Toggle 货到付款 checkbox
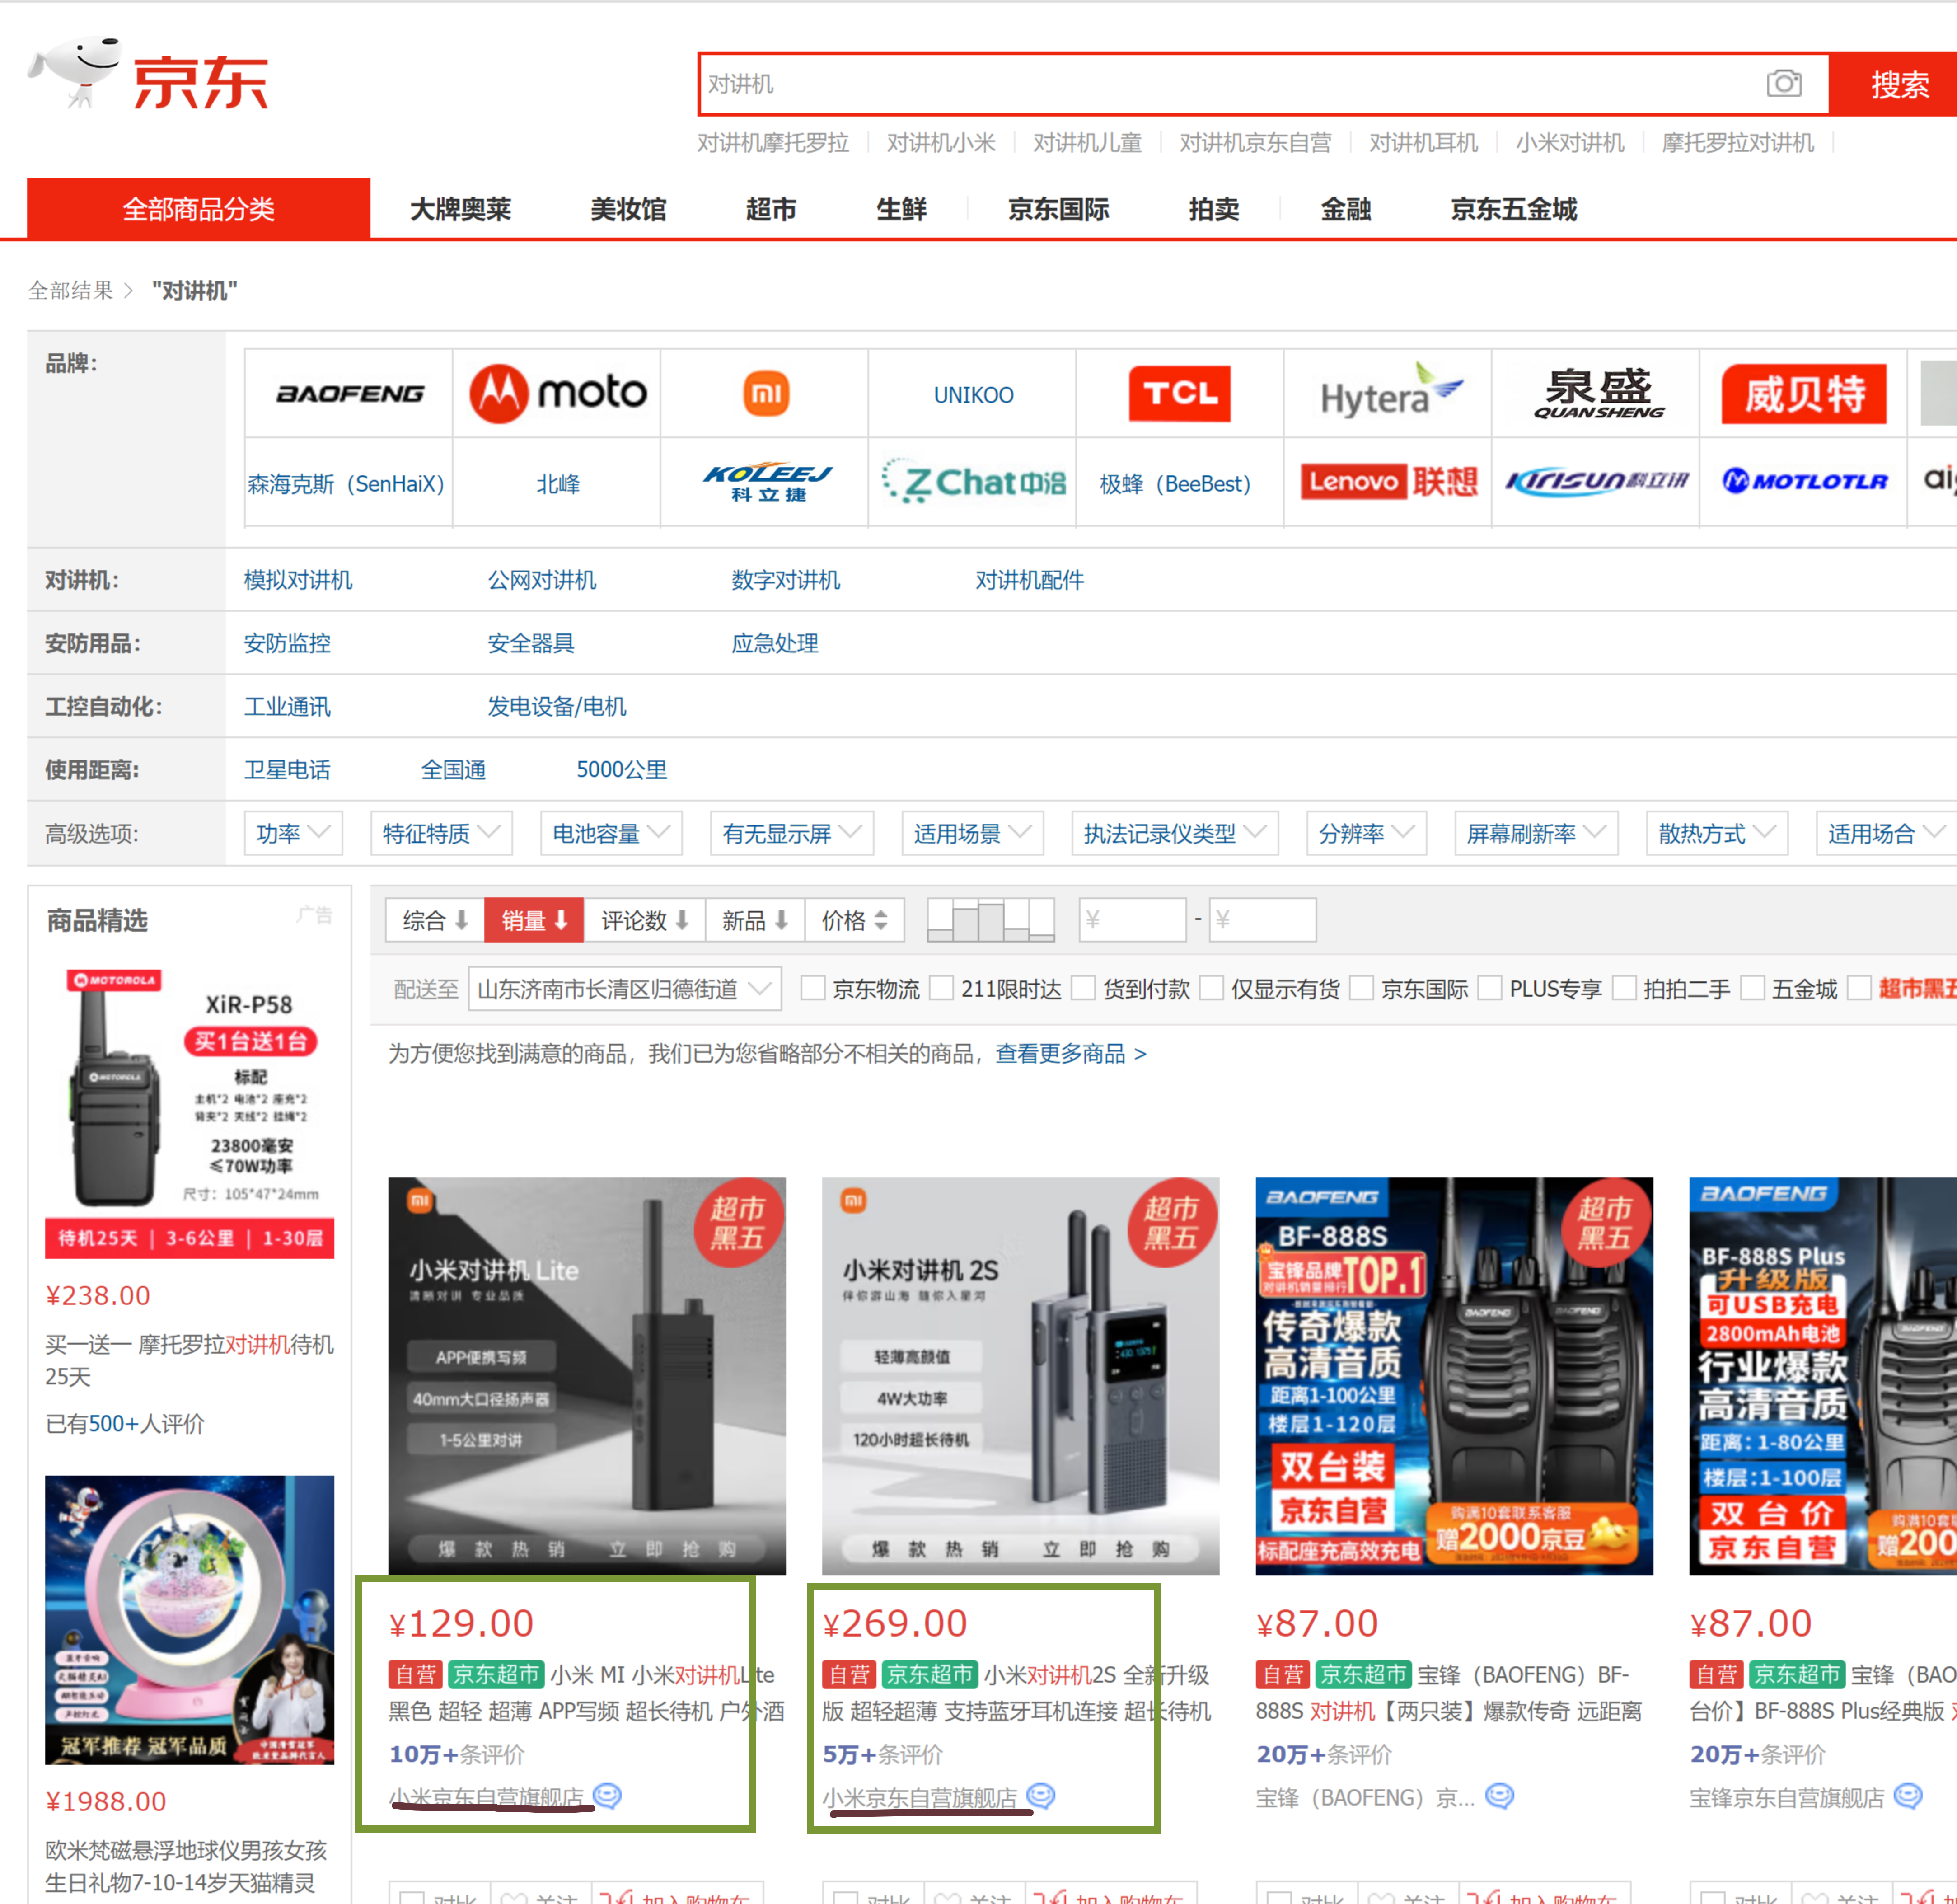Screen dimensions: 1957x1904 point(1083,988)
